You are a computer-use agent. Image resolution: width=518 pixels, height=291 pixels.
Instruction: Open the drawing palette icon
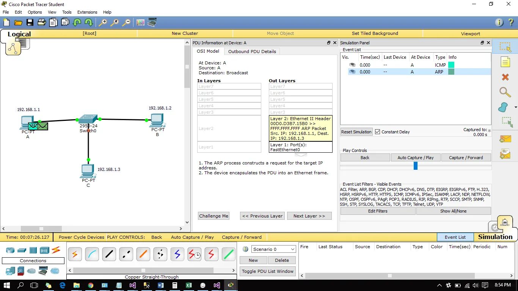pos(141,22)
